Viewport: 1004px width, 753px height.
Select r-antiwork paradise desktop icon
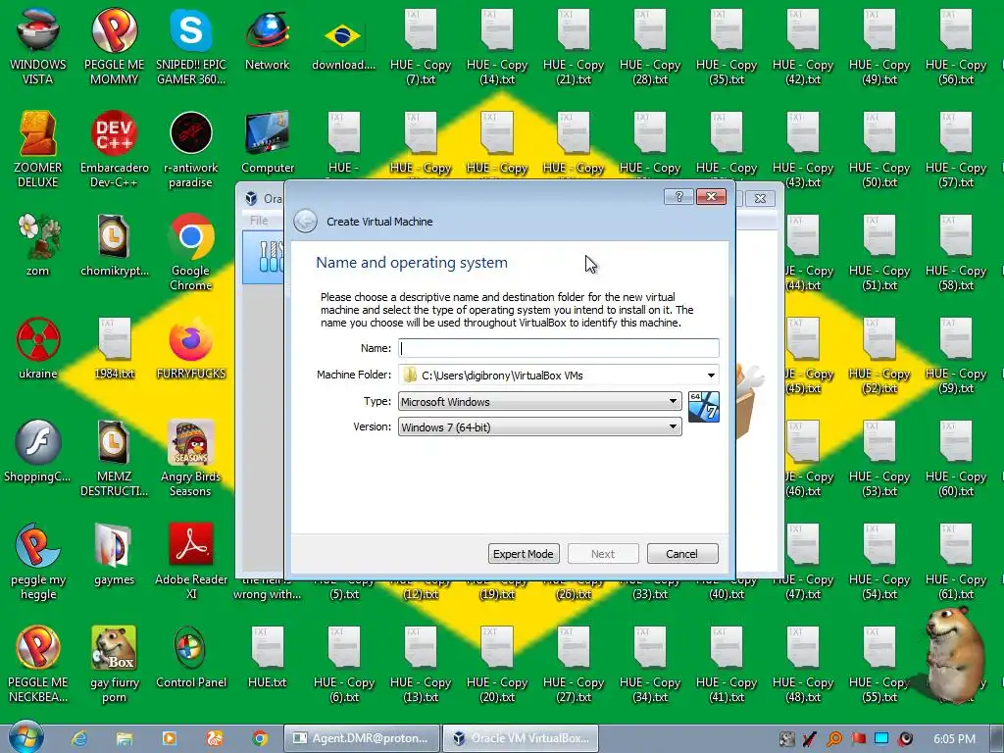click(x=191, y=149)
